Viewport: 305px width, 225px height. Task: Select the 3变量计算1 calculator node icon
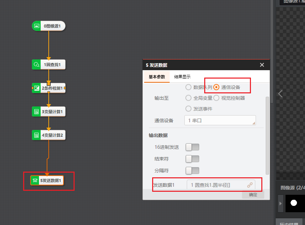(36, 112)
